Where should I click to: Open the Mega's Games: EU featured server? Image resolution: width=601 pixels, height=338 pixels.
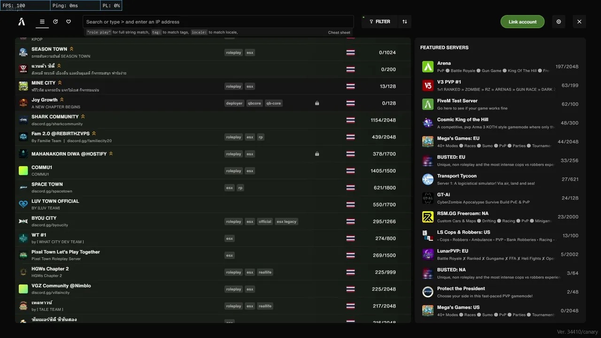tap(500, 142)
